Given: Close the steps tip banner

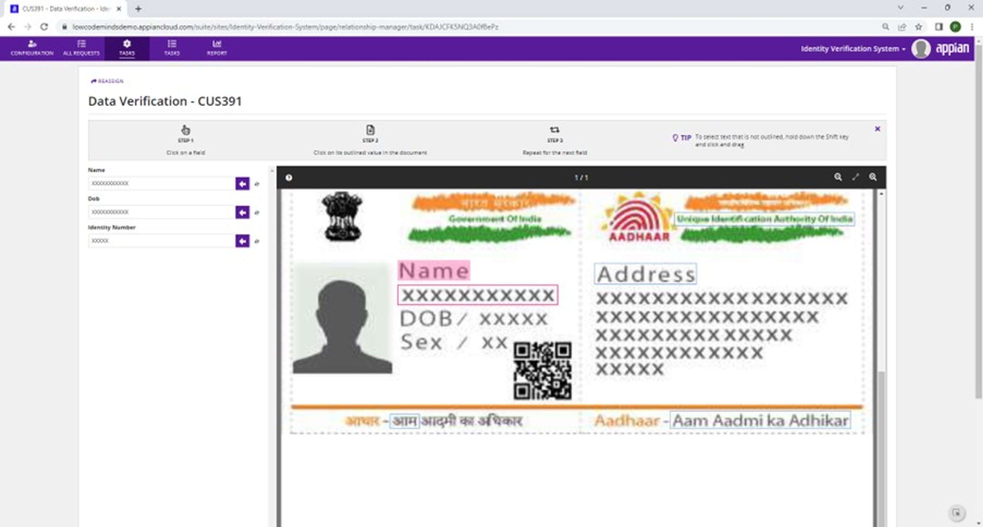Looking at the screenshot, I should [877, 129].
